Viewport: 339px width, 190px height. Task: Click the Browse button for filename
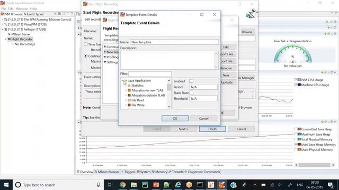tap(248, 32)
